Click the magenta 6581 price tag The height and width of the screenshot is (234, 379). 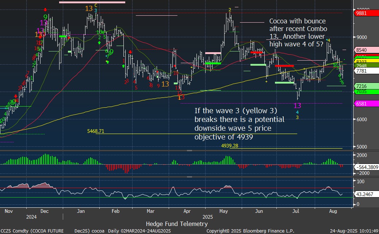[366, 104]
